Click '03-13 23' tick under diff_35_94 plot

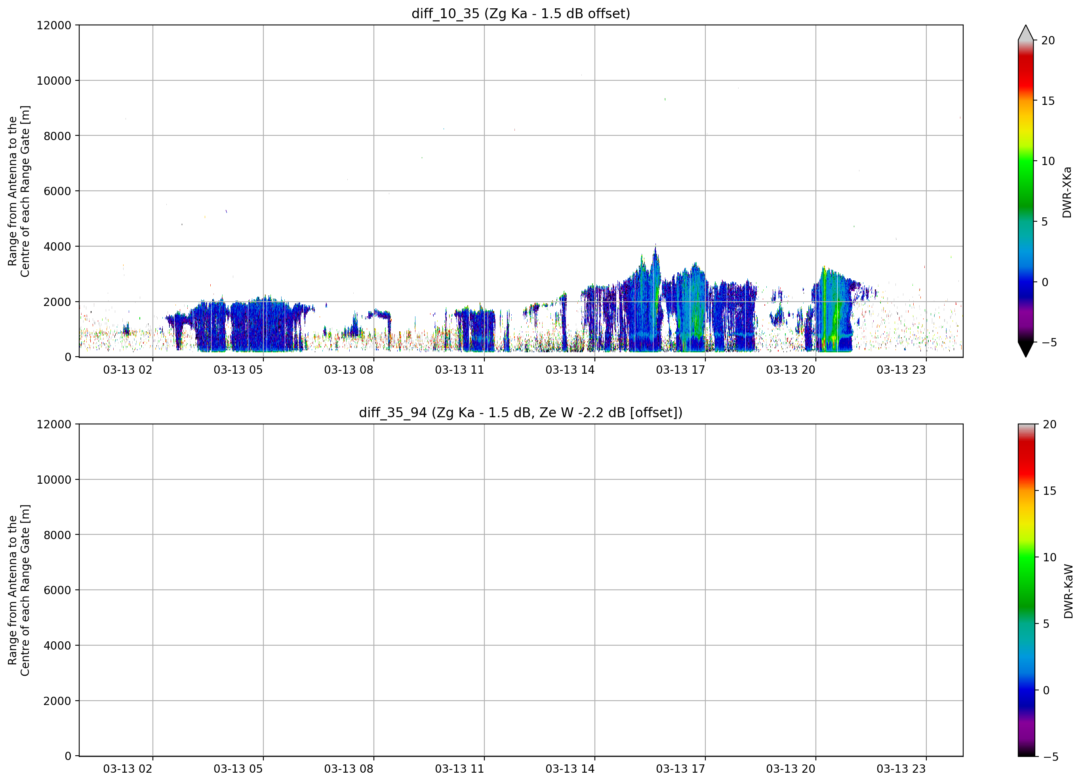[901, 769]
